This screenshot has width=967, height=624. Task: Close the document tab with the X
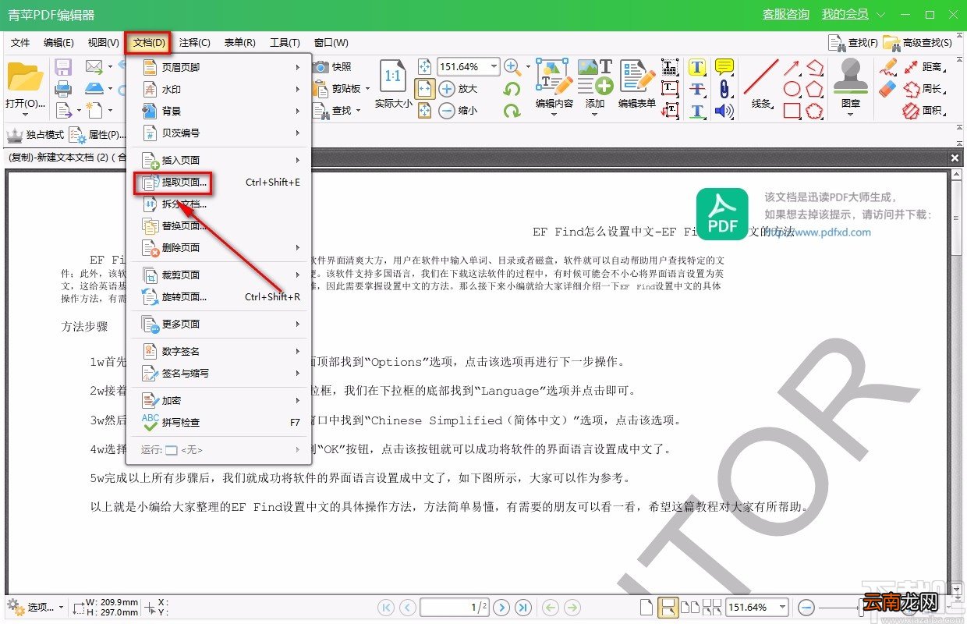coord(955,158)
